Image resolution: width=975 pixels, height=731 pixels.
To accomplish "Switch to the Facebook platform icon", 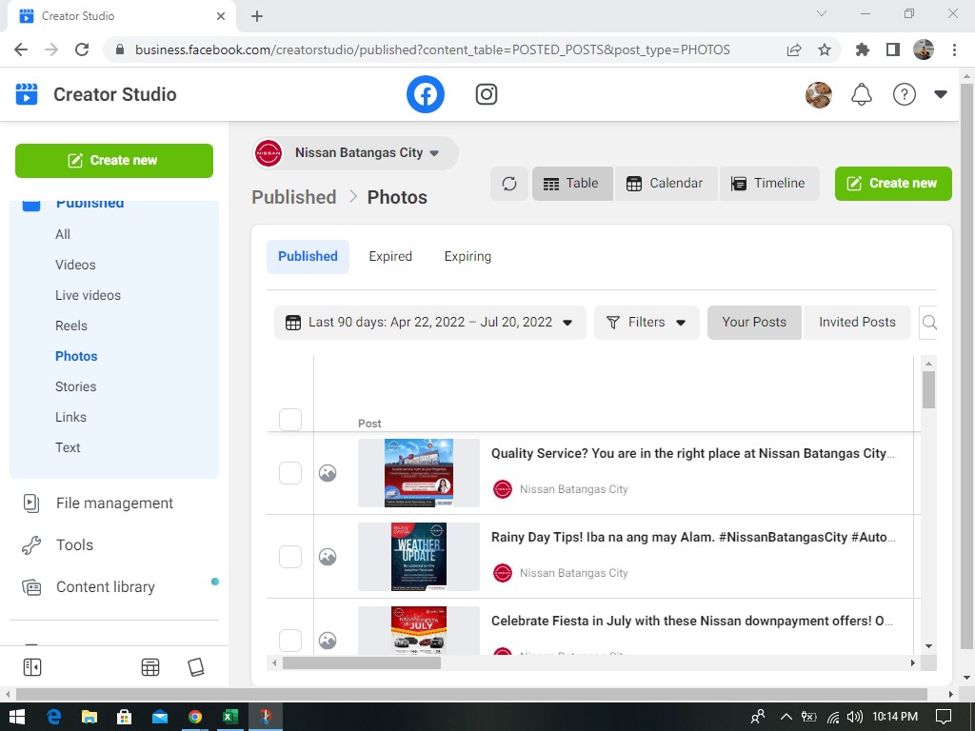I will (x=426, y=94).
